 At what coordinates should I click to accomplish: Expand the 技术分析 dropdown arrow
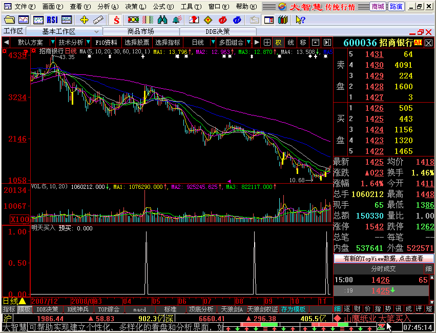pos(88,42)
